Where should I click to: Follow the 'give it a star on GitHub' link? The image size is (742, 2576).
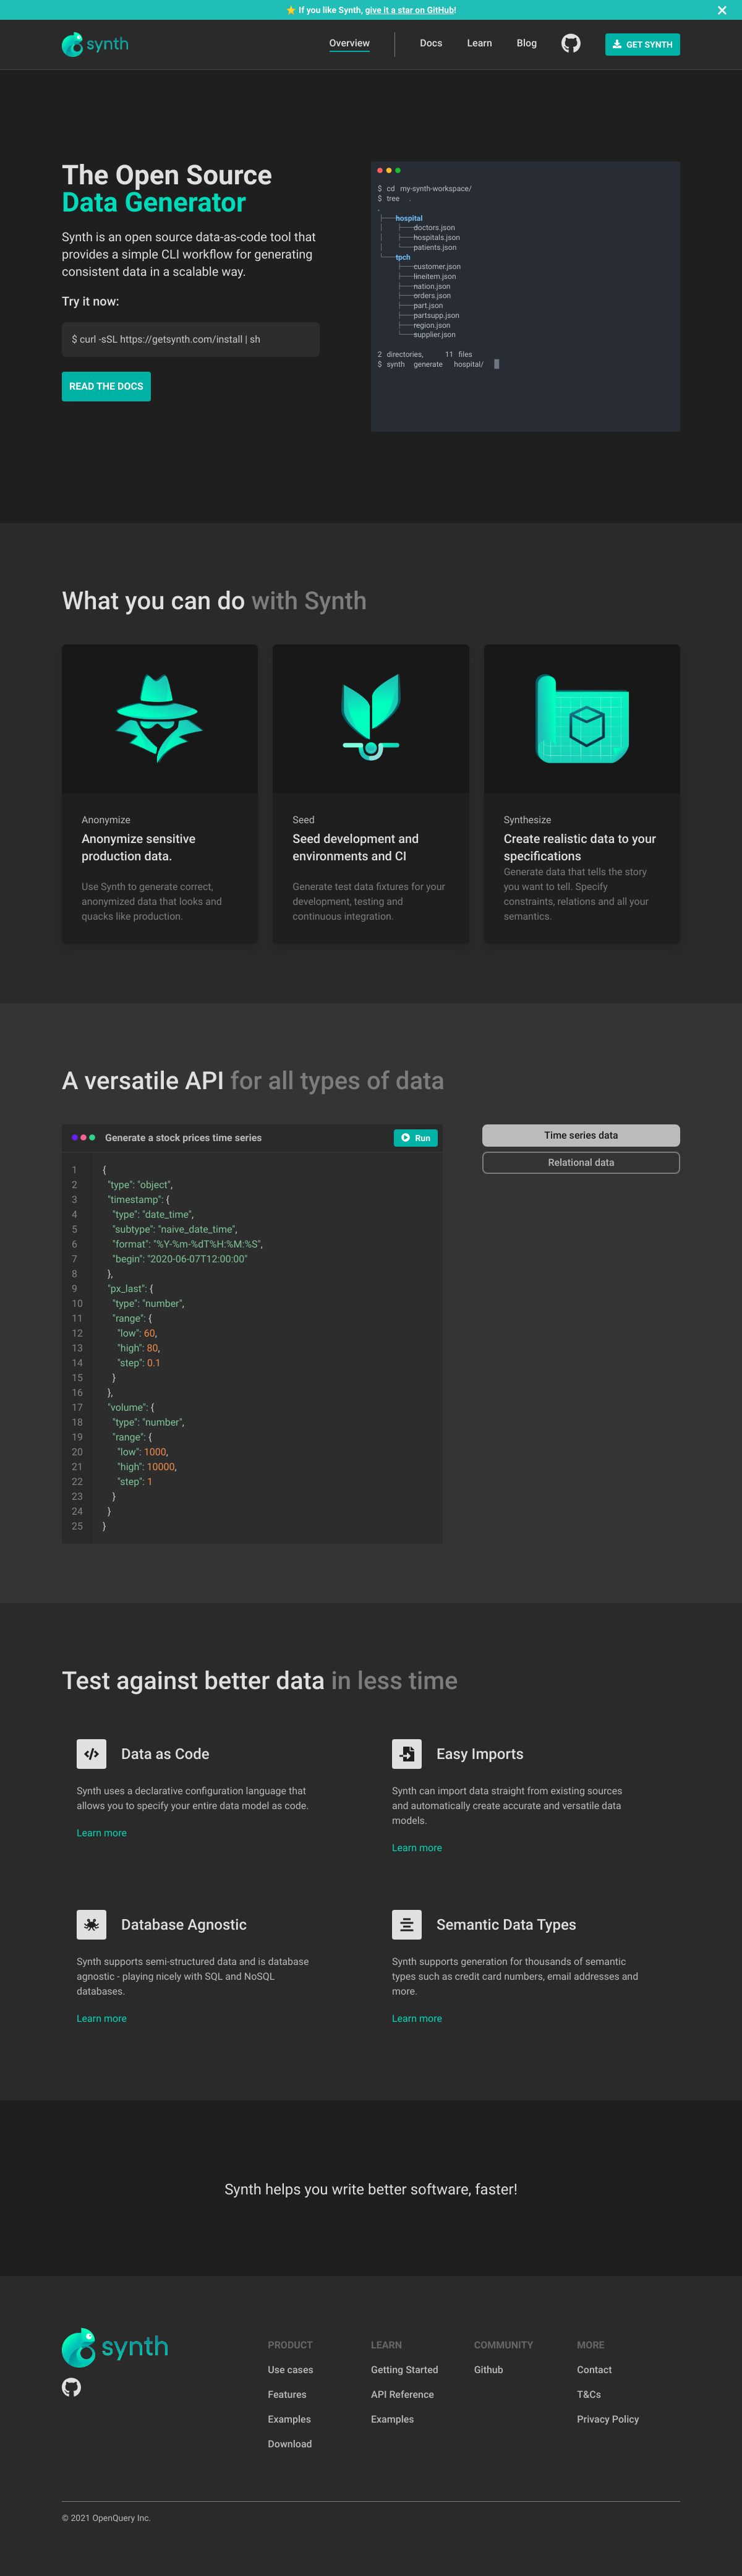(x=410, y=10)
